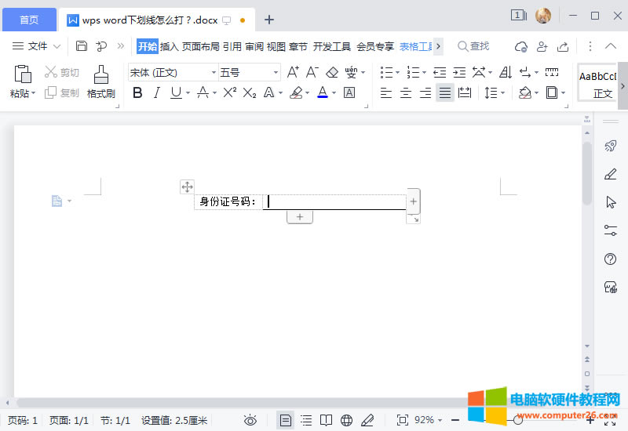Click the increase font size icon
This screenshot has width=628, height=431.
click(x=293, y=73)
